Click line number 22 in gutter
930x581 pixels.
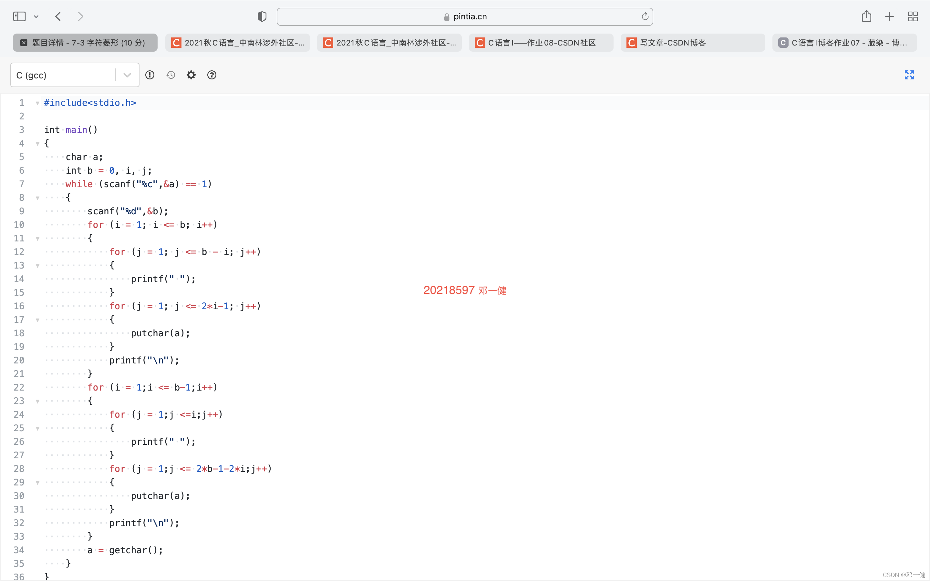(19, 387)
